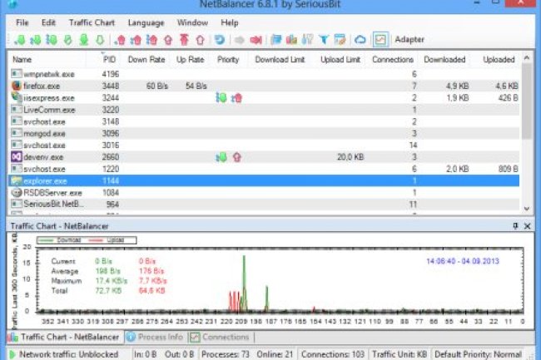Screen dimensions: 541x360
Task: Click the devenv.exe Visual Studio icon
Action: (17, 156)
